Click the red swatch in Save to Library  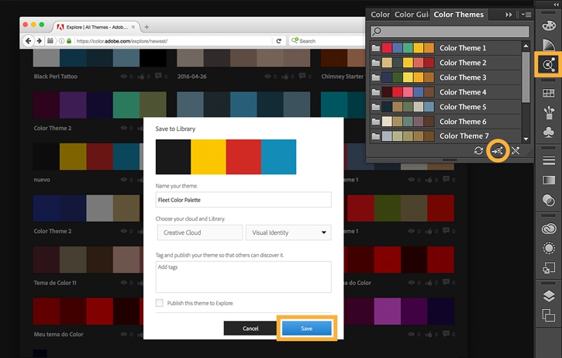click(243, 157)
